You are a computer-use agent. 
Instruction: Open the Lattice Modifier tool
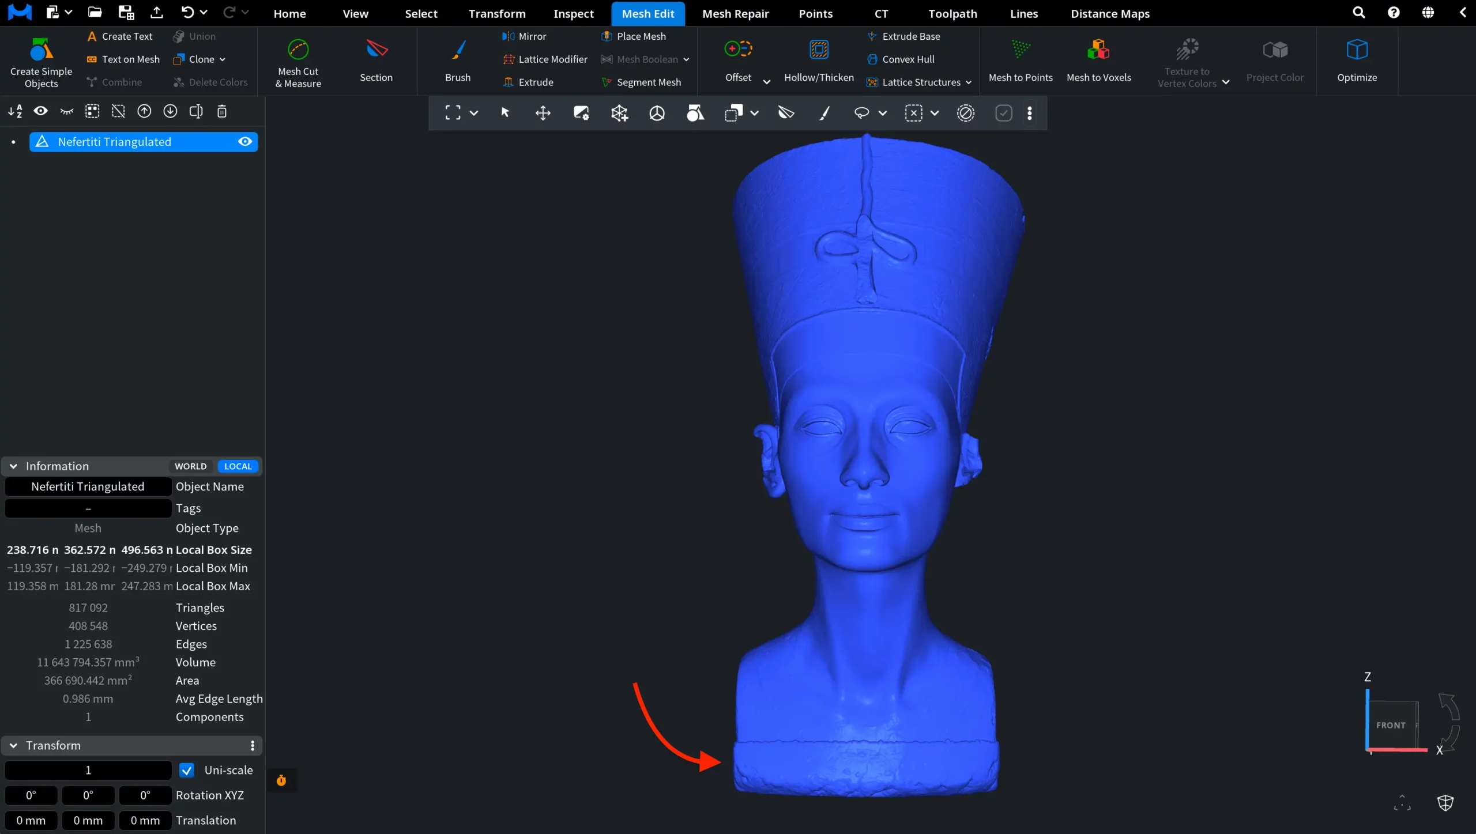point(545,59)
